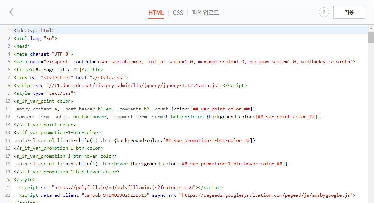The width and height of the screenshot is (374, 203).
Task: Click the closing </s_if_var_promotion-1-btn-color> line
Action: point(58,148)
